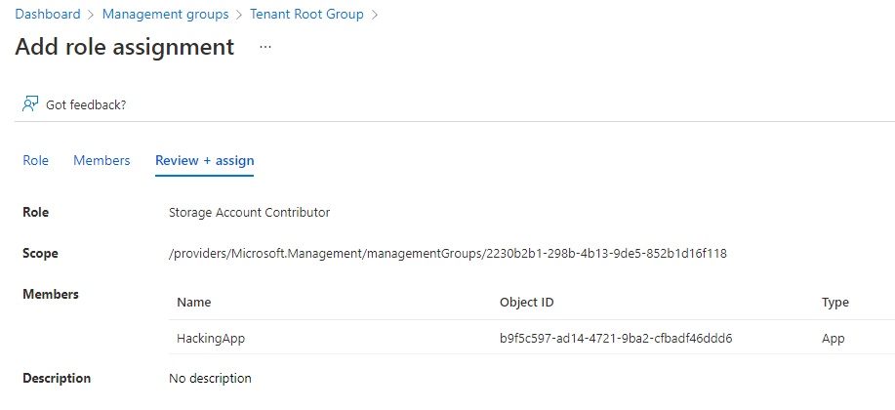The height and width of the screenshot is (410, 895).
Task: Select the Storage Account Contributor role text
Action: click(250, 213)
